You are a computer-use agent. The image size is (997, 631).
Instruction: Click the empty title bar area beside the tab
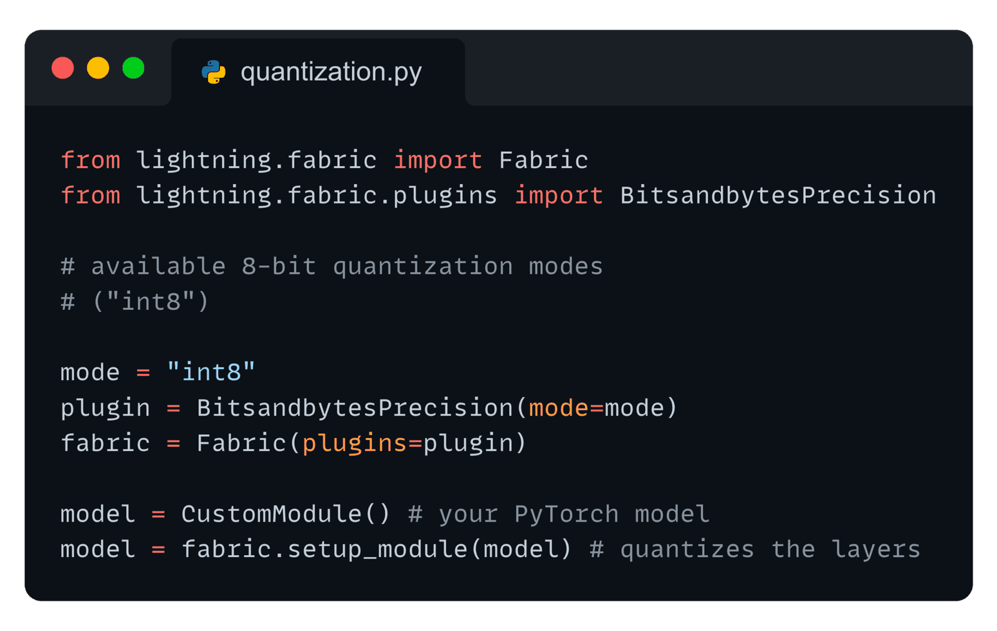[717, 68]
